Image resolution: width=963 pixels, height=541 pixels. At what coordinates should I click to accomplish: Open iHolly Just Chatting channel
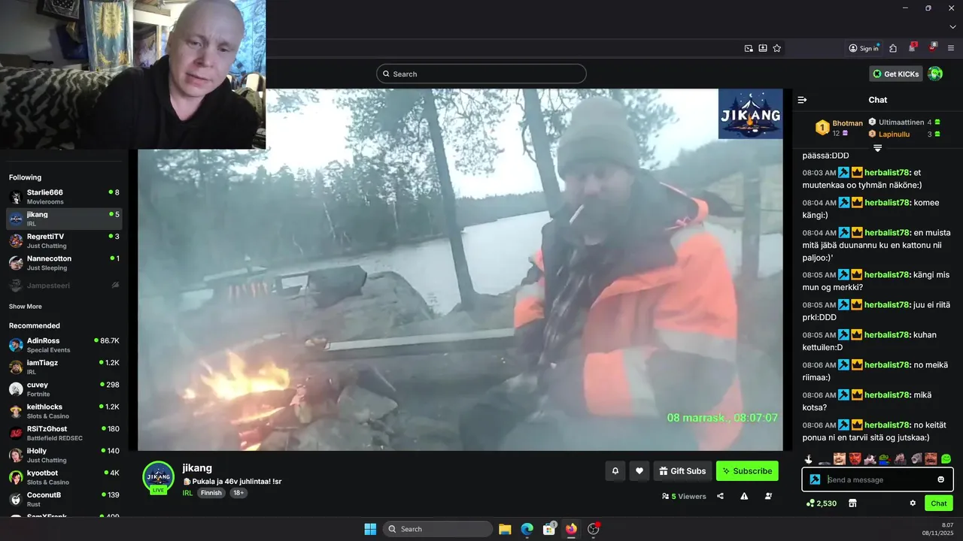point(64,455)
